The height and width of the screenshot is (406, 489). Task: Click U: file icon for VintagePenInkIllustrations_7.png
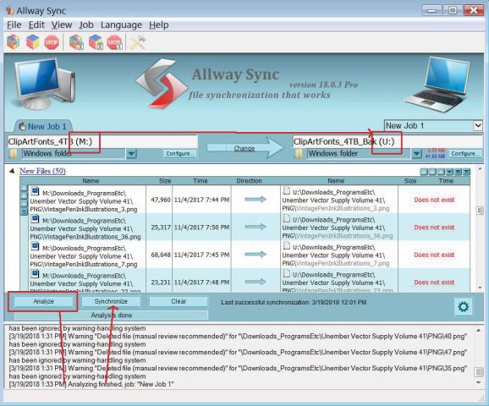coord(286,245)
